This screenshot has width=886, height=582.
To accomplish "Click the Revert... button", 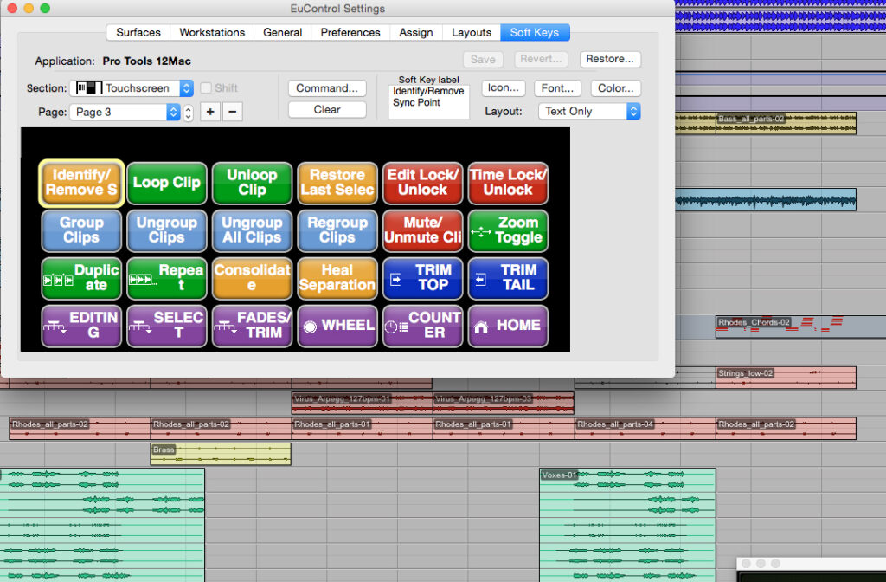I will (x=541, y=59).
